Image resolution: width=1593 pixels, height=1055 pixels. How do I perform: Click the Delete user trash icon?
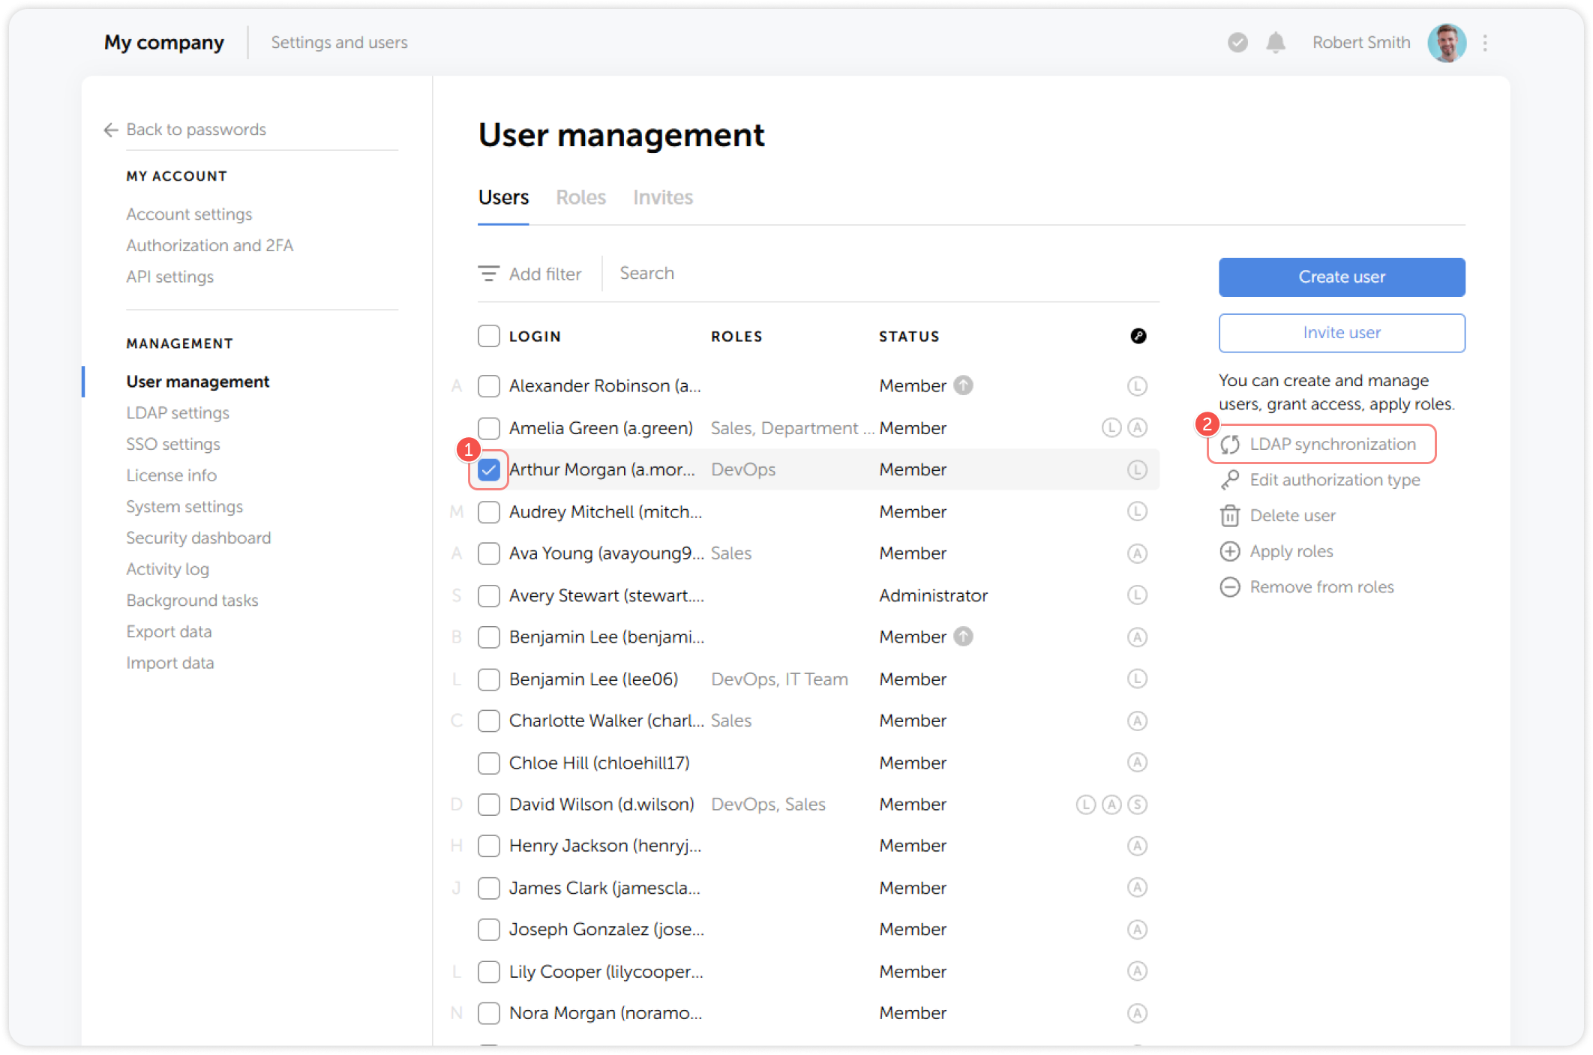click(x=1230, y=515)
